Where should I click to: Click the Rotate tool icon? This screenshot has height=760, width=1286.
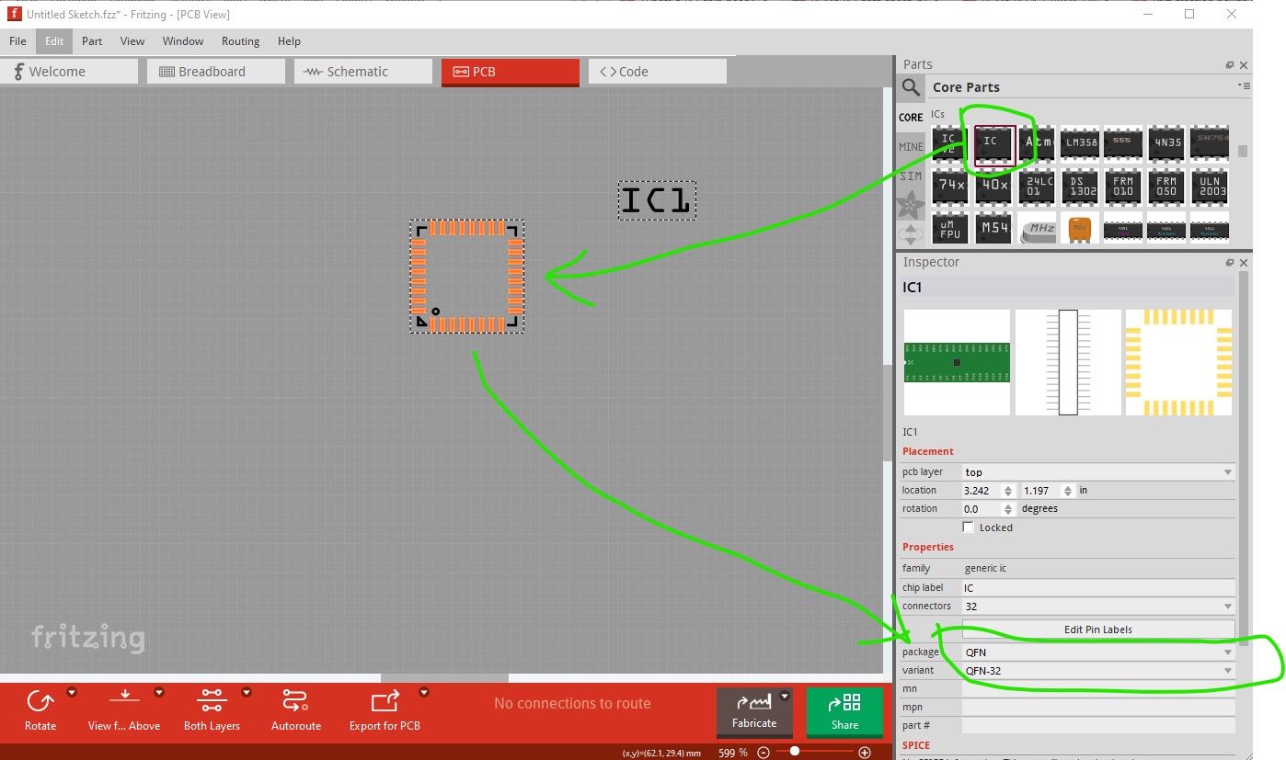tap(40, 703)
